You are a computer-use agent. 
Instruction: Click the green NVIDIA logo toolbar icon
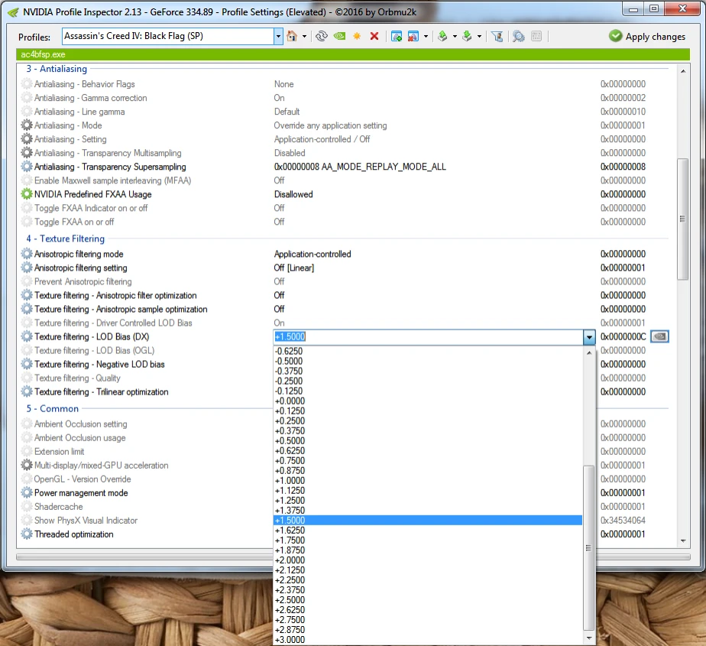click(x=339, y=36)
